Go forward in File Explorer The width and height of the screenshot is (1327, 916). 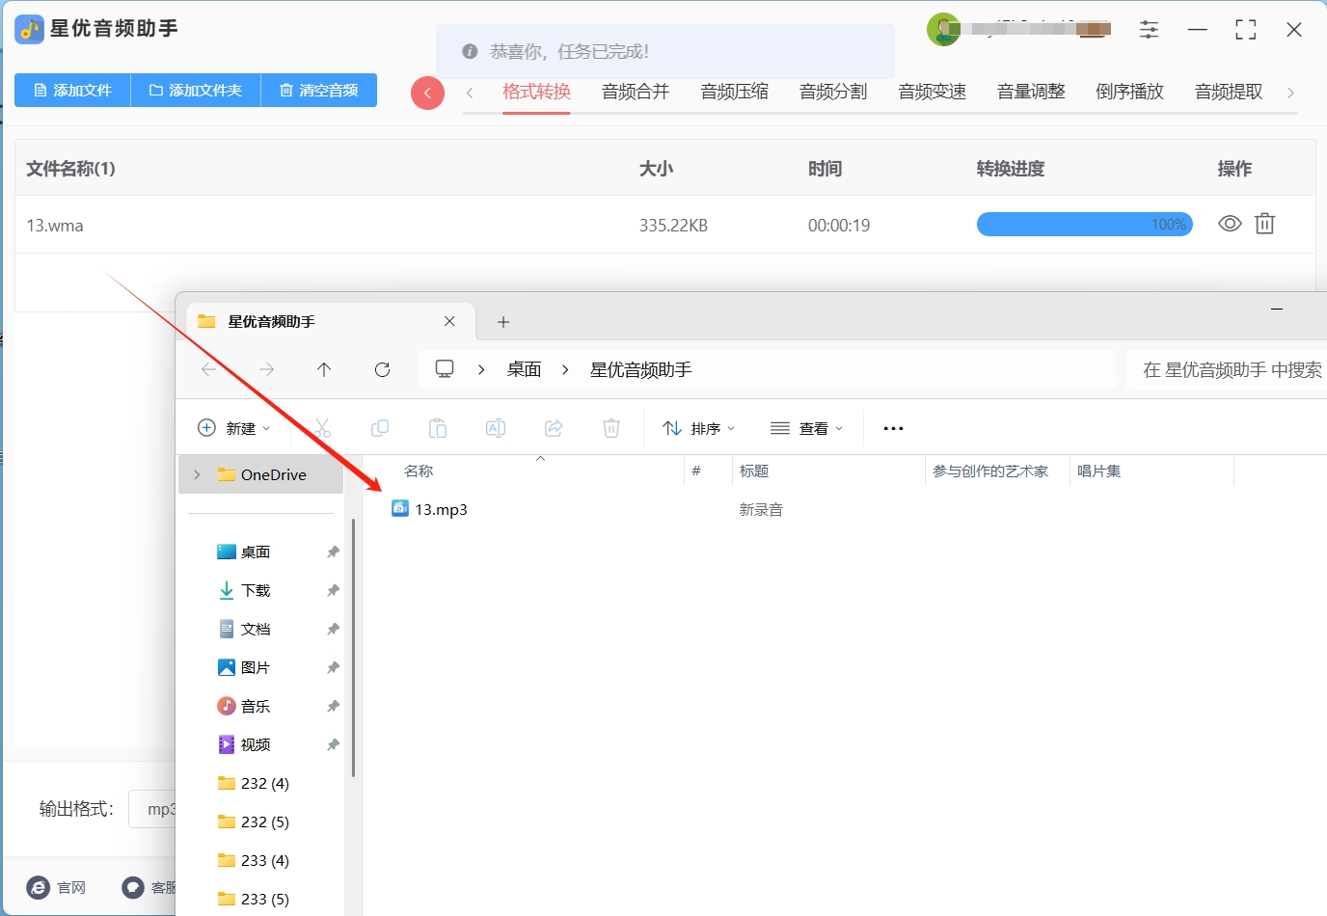(267, 369)
